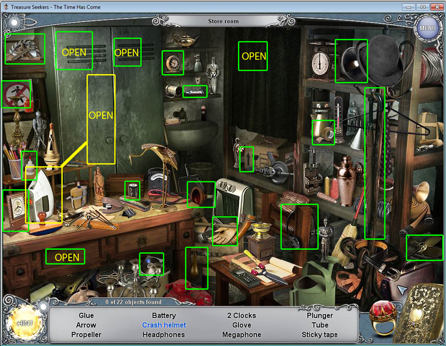
Task: Select the round clock on the shelf
Action: pos(173,63)
